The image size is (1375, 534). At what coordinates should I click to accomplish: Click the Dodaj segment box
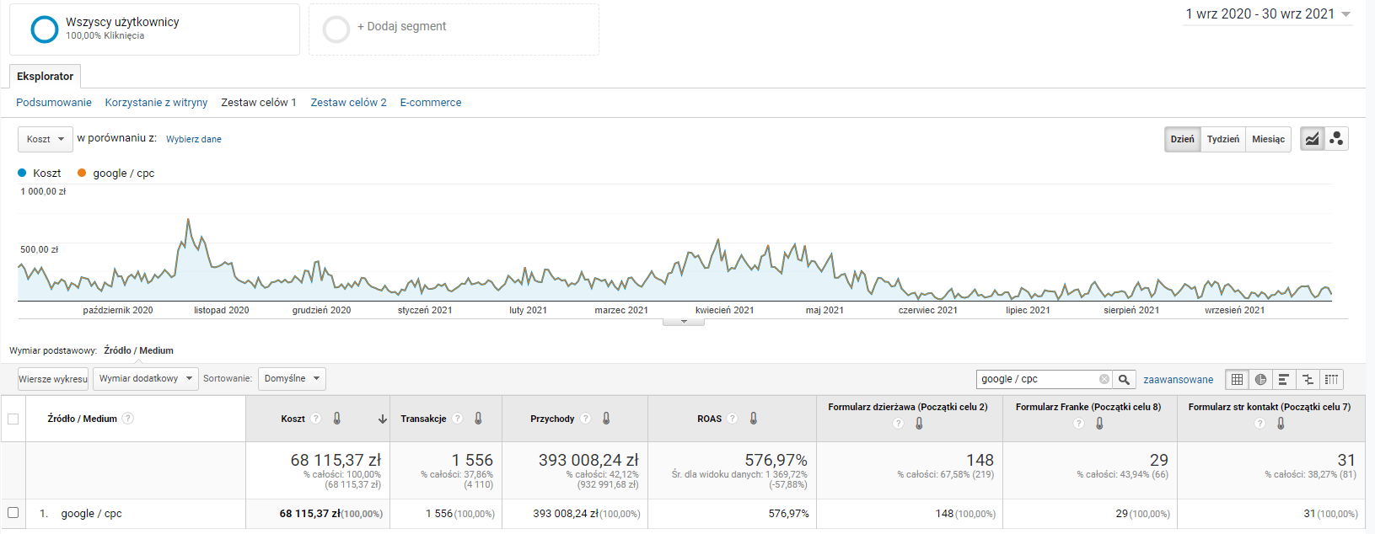(x=454, y=29)
